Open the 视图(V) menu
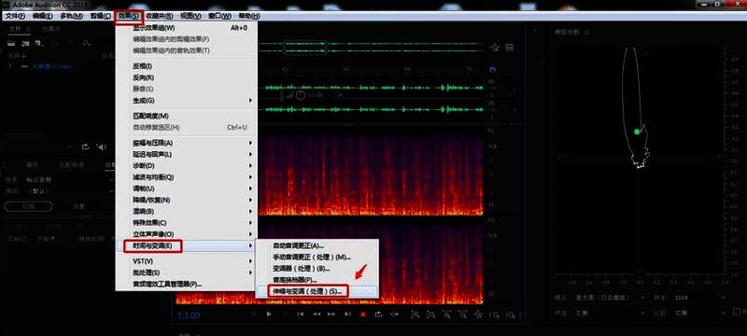 tap(190, 16)
